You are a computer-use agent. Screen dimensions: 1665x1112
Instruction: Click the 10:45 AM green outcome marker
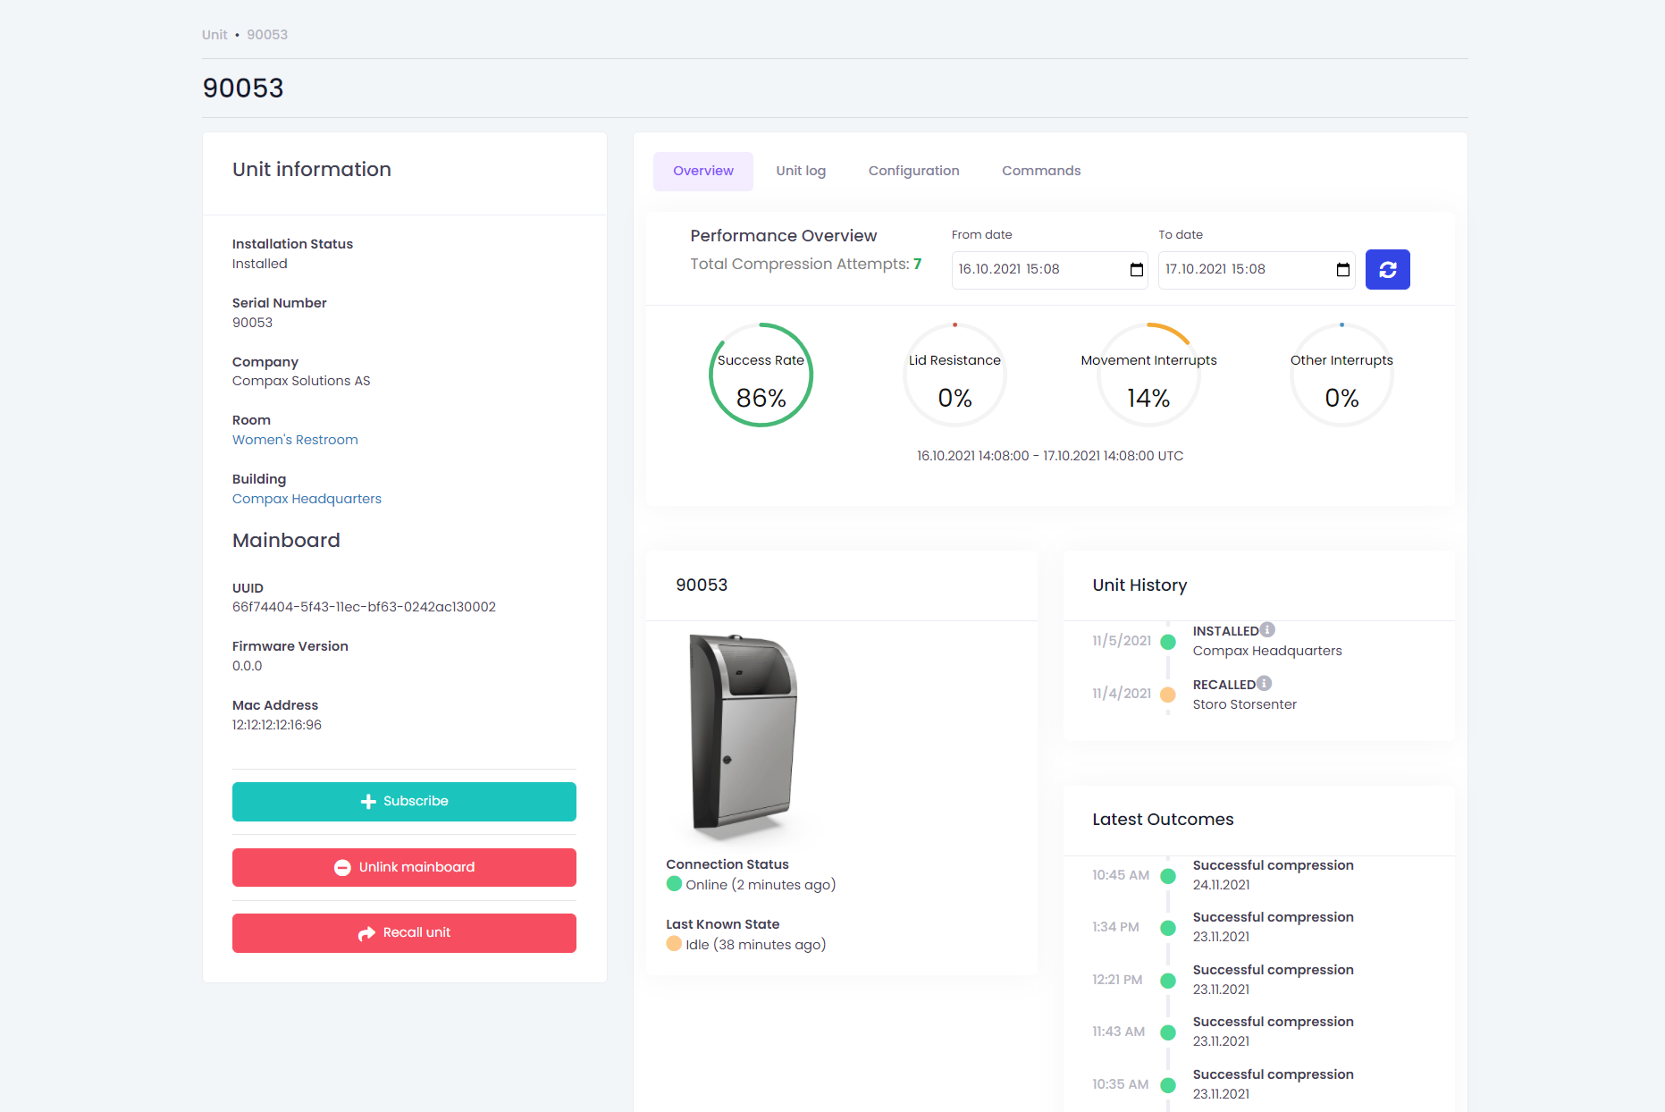pos(1167,876)
